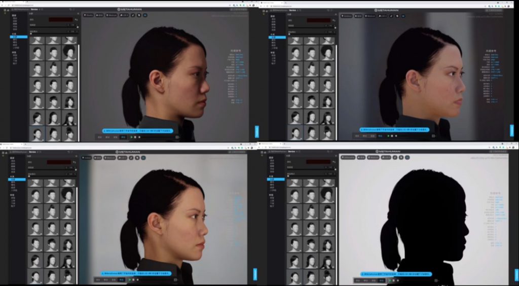
Task: Click browser reload icon in silhouette window
Action: point(266,147)
